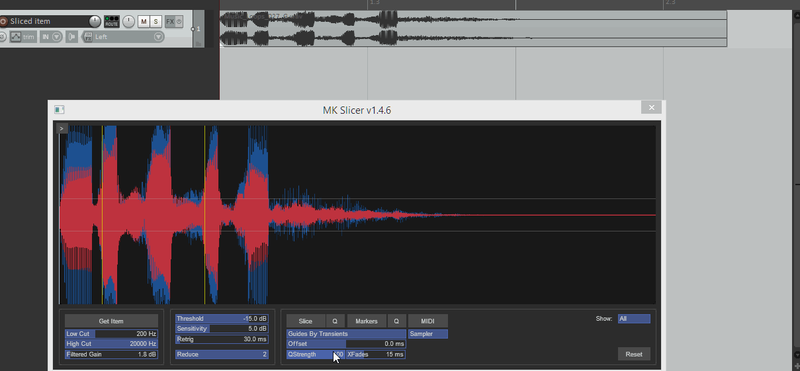Click the MK Slicer window icon
Viewport: 800px width, 371px height.
[x=59, y=110]
